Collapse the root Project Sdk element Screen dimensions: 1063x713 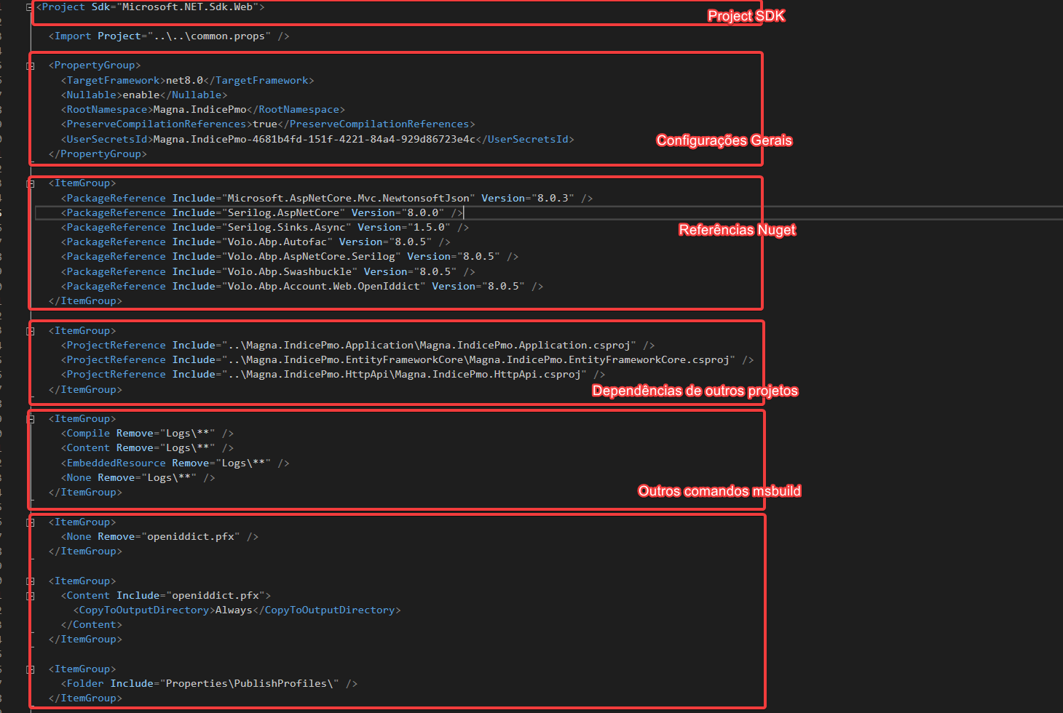(29, 7)
